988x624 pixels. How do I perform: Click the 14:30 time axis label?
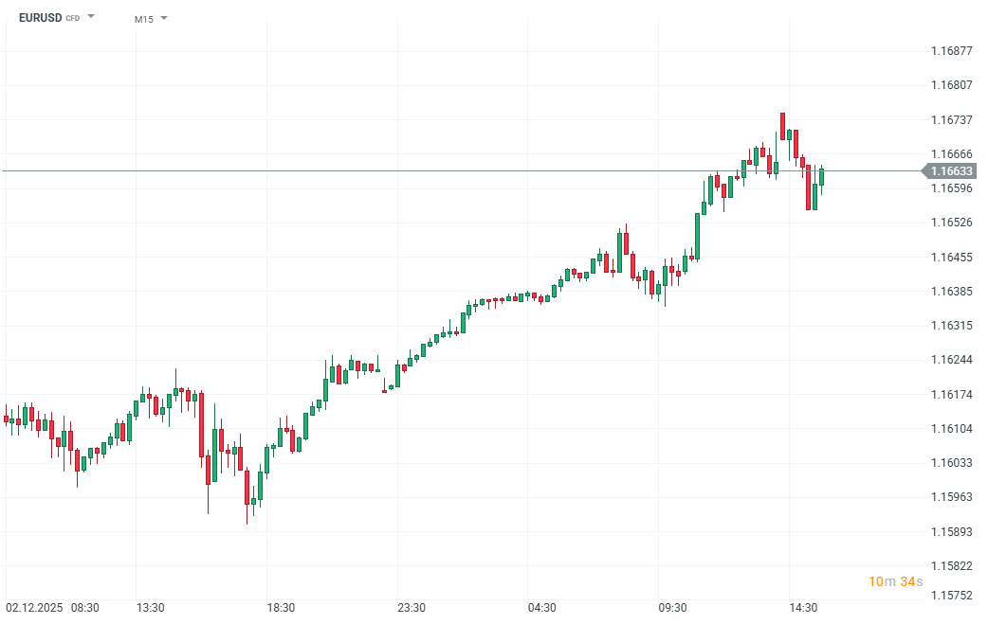(803, 608)
